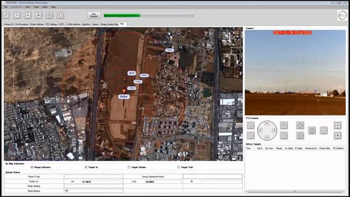
Task: Tilt camera down with PTZ down arrow
Action: tap(267, 138)
